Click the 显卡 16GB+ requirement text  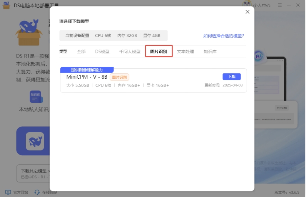[158, 85]
